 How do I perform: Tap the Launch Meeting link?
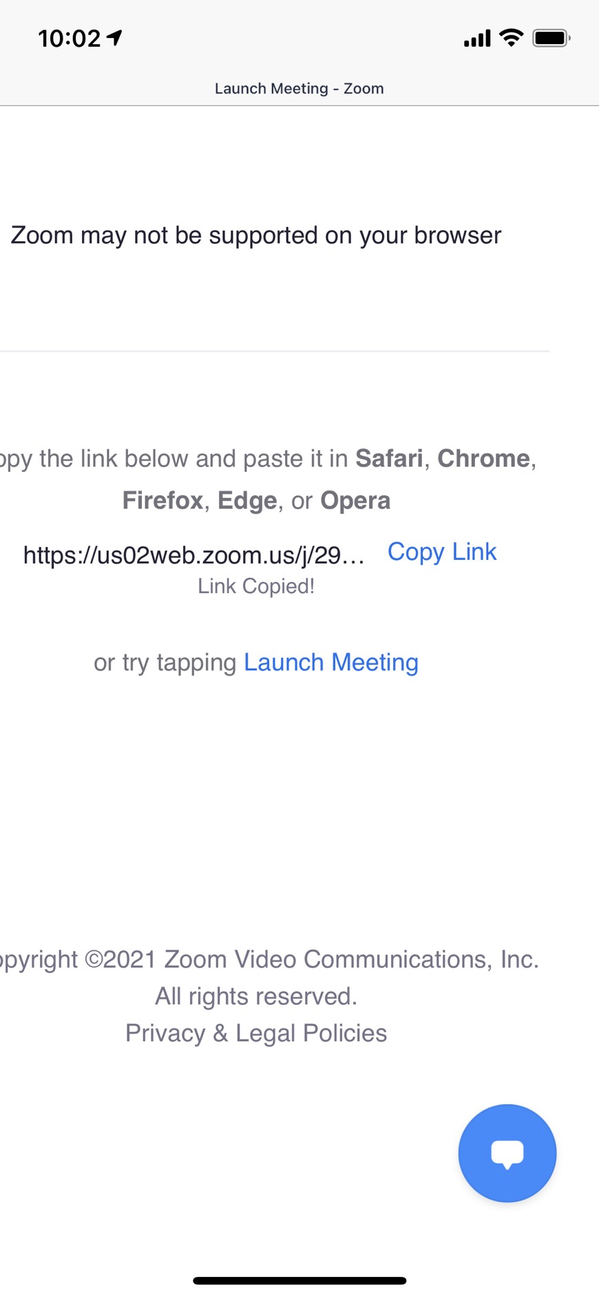[331, 662]
